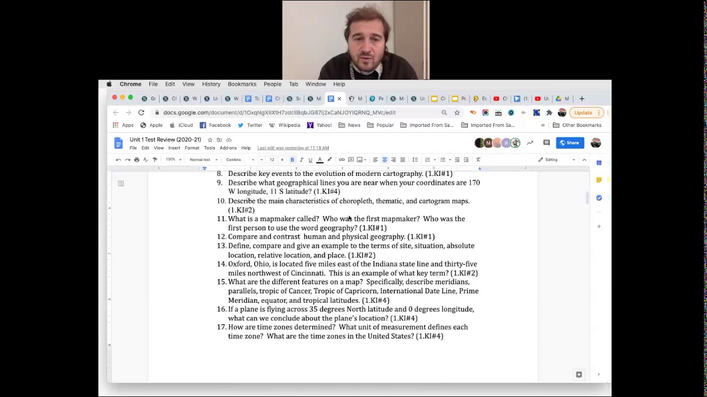This screenshot has width=707, height=397.
Task: Open the comment history icon
Action: pyautogui.click(x=546, y=143)
